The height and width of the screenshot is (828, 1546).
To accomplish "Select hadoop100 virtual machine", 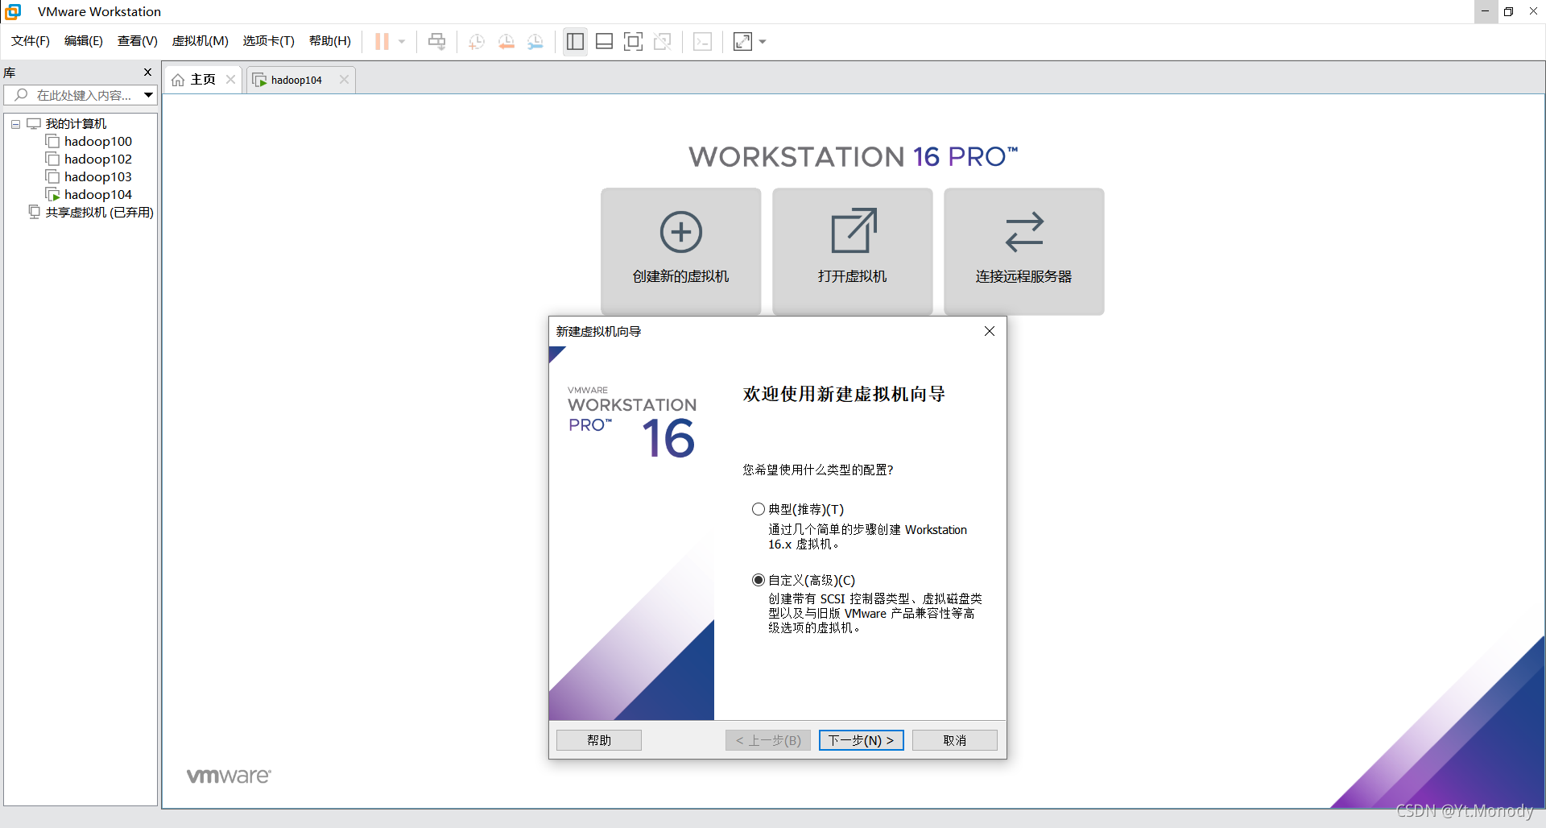I will click(x=98, y=142).
